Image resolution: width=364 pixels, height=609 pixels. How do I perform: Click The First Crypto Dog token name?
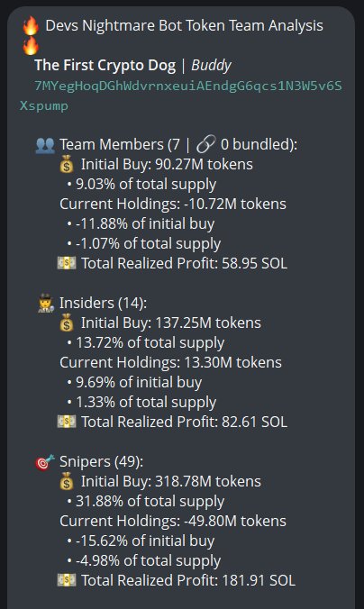[105, 65]
